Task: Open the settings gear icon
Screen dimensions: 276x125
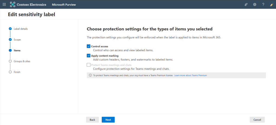Action: pyautogui.click(x=254, y=5)
